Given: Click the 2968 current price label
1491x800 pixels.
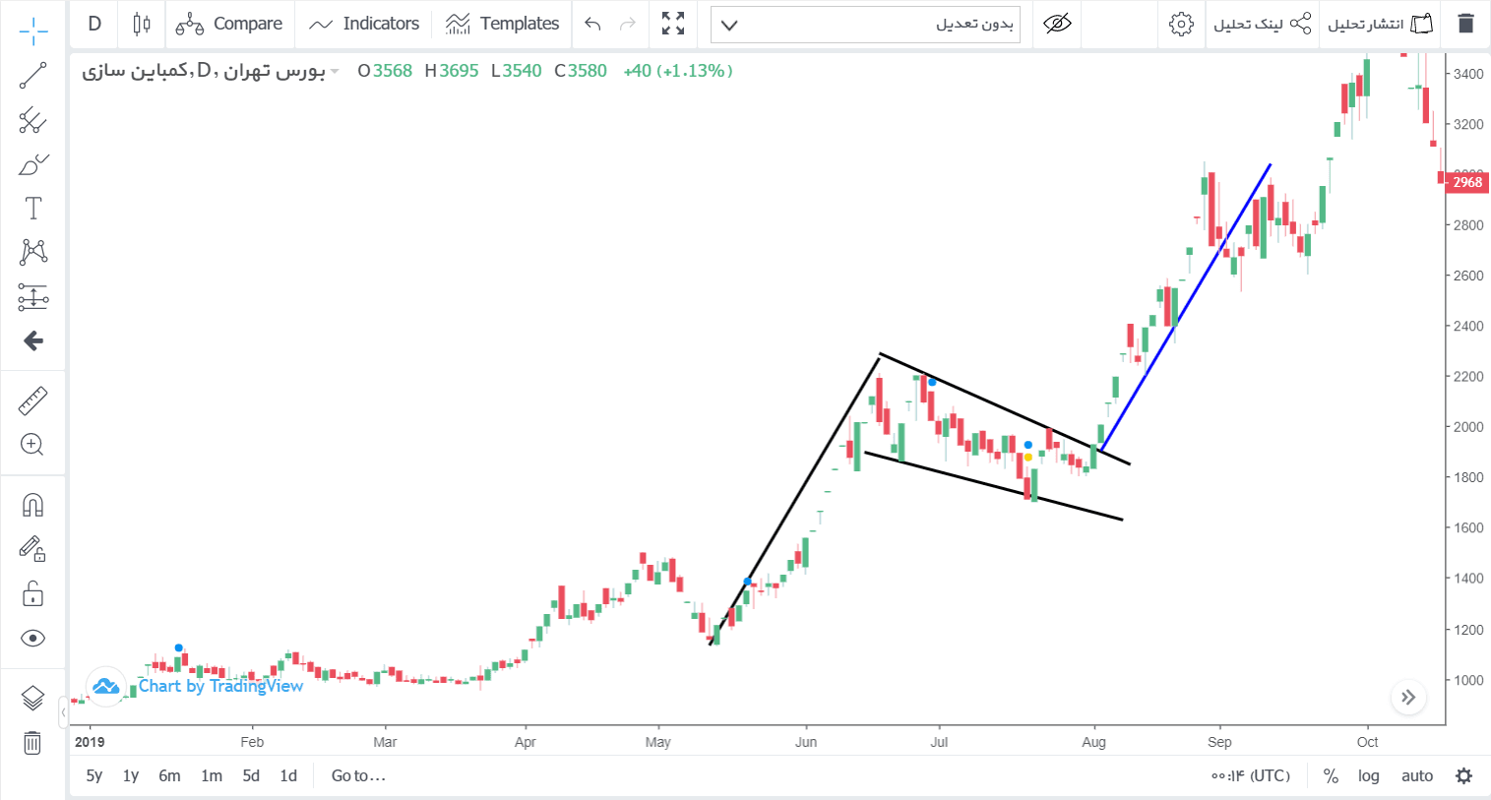Looking at the screenshot, I should point(1467,182).
